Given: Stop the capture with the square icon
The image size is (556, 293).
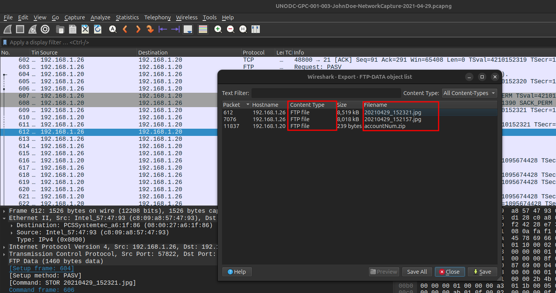Looking at the screenshot, I should click(x=20, y=29).
